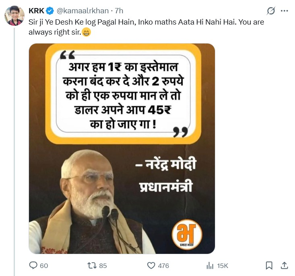Open the three-dot More options menu

284,11
